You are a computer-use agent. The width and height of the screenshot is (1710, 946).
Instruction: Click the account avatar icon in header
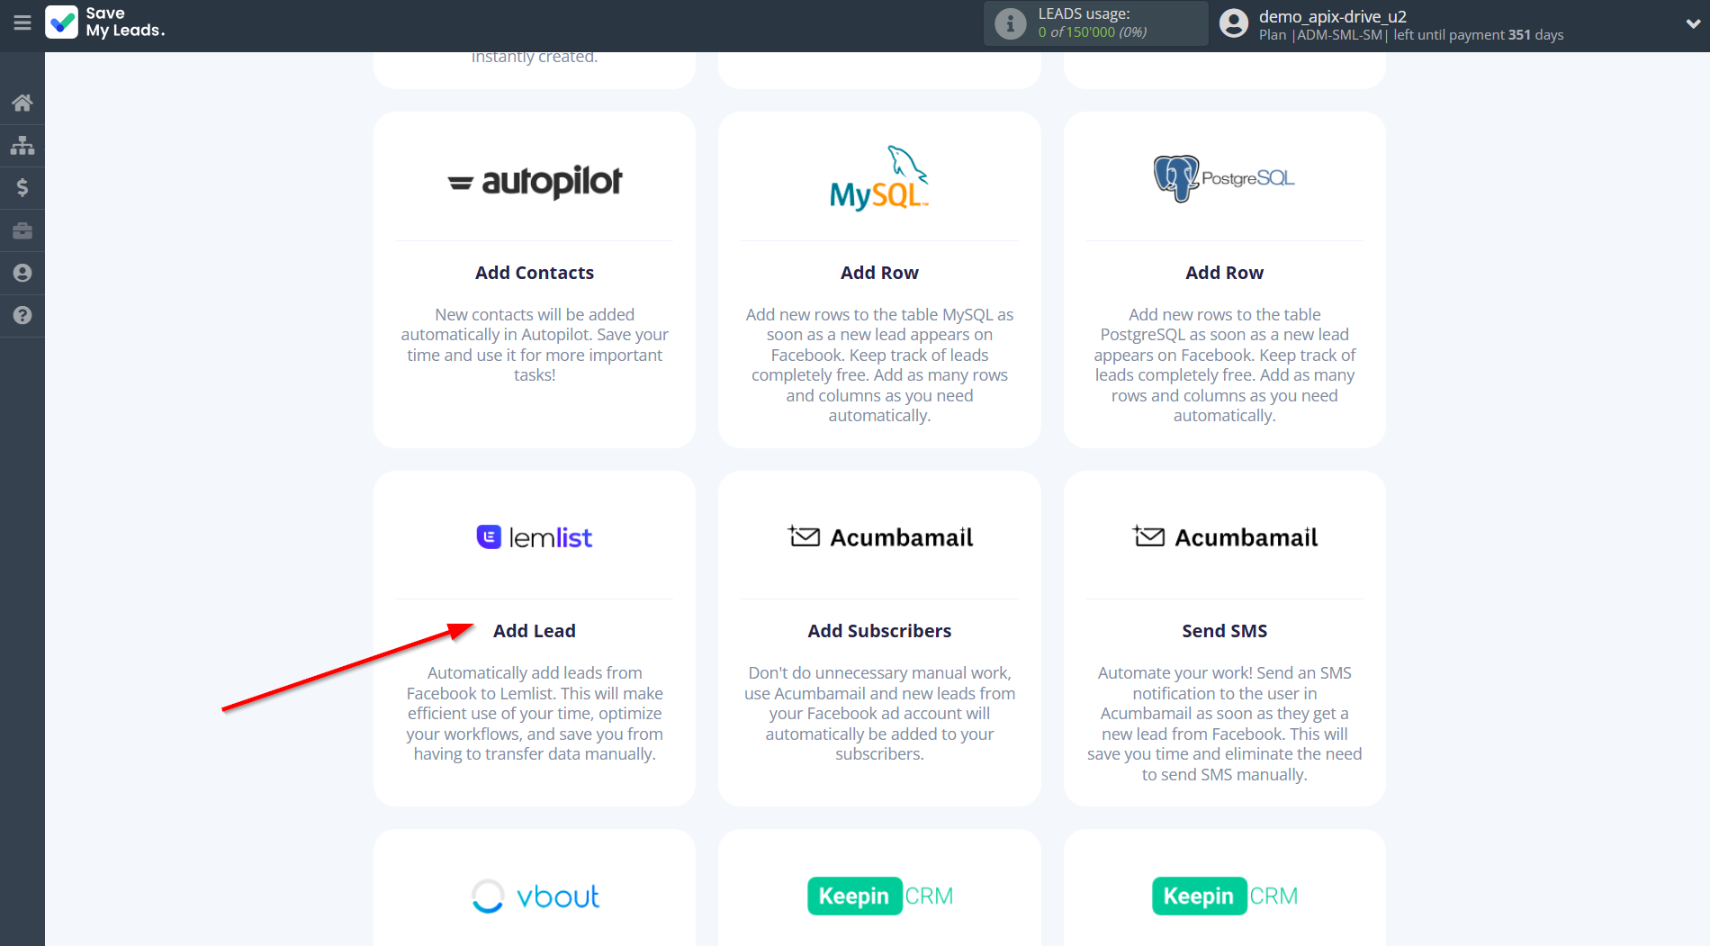pos(1233,23)
